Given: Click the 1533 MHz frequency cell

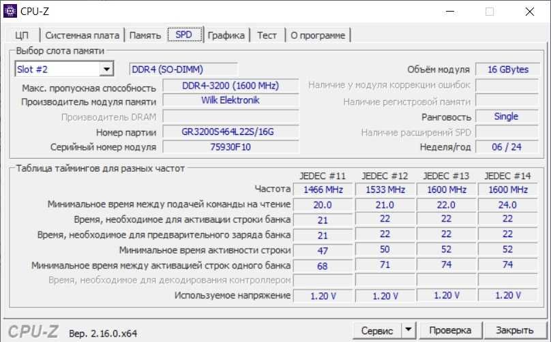Looking at the screenshot, I should point(385,189).
